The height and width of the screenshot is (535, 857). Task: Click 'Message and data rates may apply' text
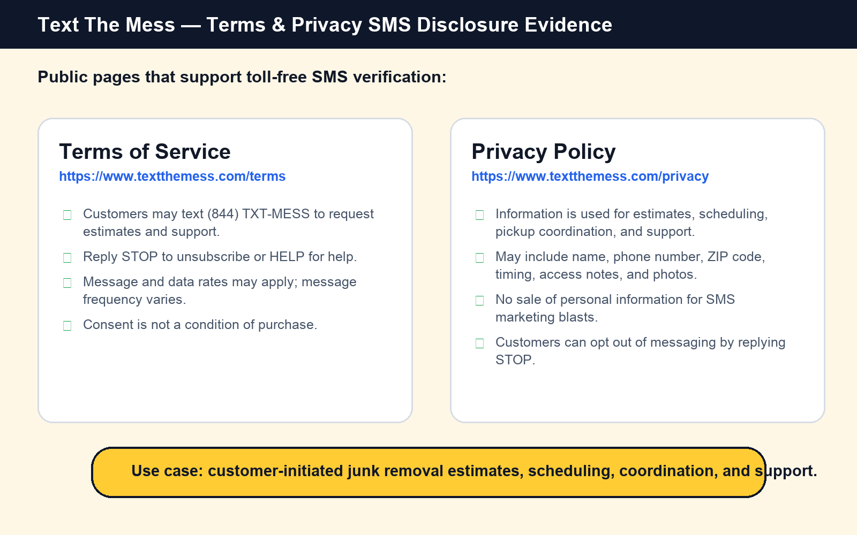click(220, 291)
